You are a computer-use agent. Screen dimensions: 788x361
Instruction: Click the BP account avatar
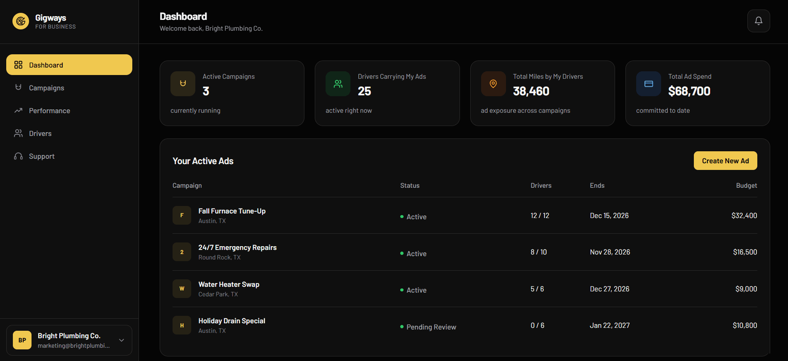[x=22, y=340]
